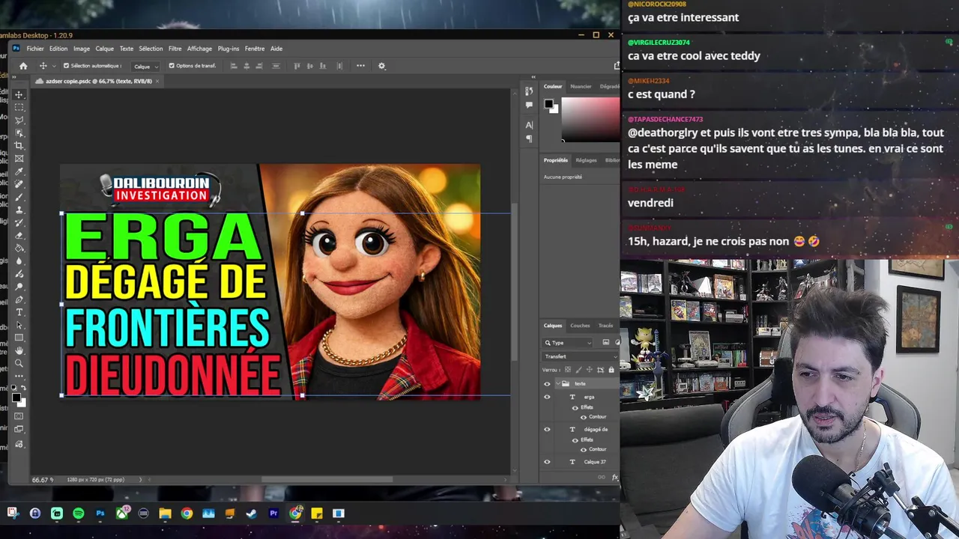Screen dimensions: 959x539
Task: Select the Brush tool
Action: (x=19, y=198)
